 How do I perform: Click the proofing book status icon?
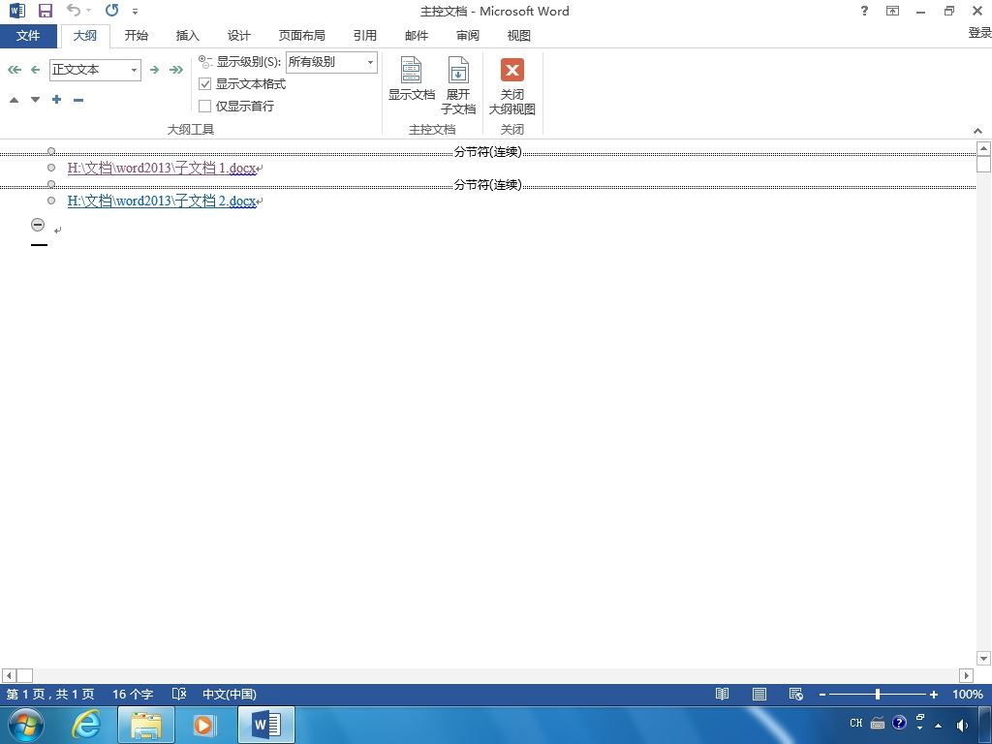click(179, 694)
